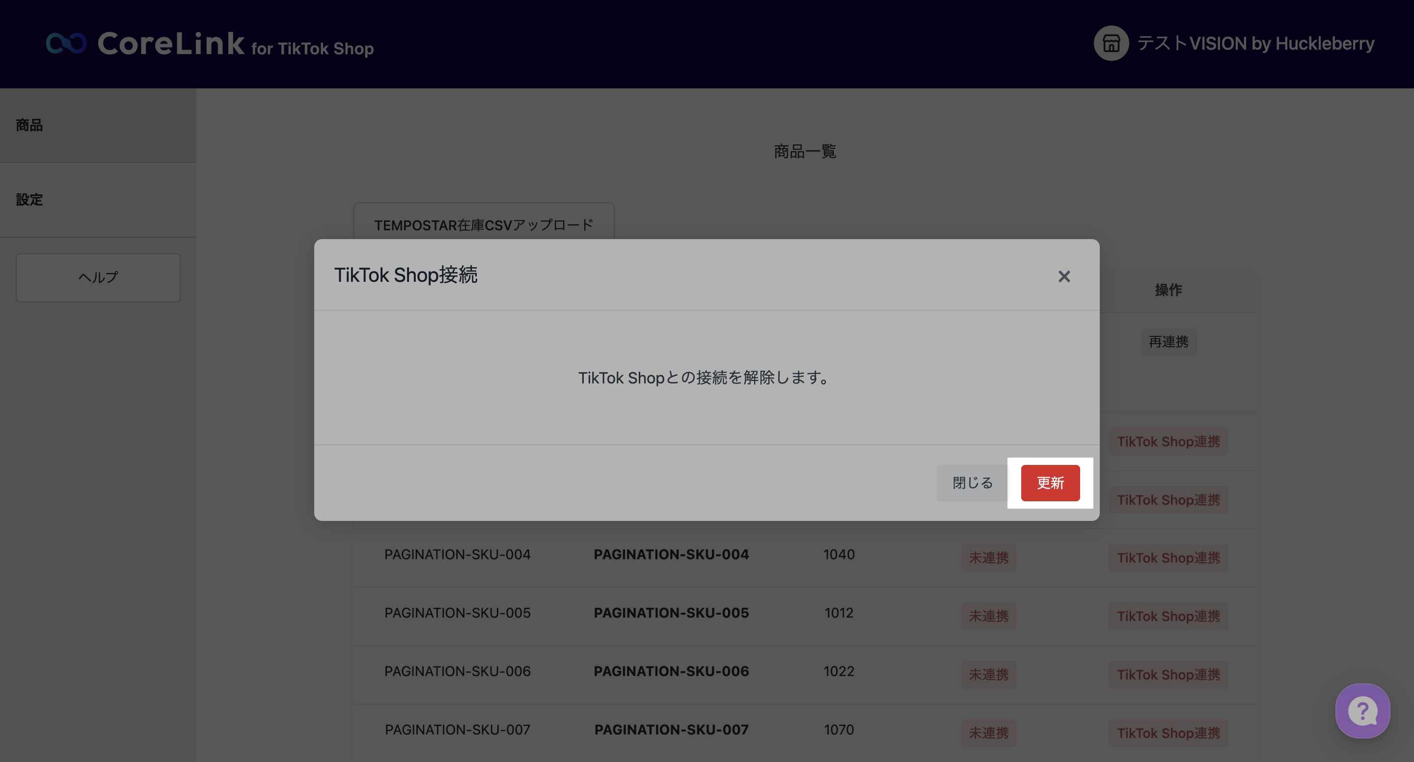Click bold PAGINATION-SKU-005 product name
The height and width of the screenshot is (762, 1414).
tap(671, 613)
